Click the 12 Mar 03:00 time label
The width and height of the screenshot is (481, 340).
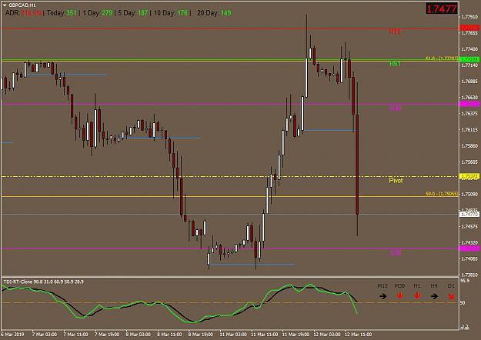coord(327,334)
